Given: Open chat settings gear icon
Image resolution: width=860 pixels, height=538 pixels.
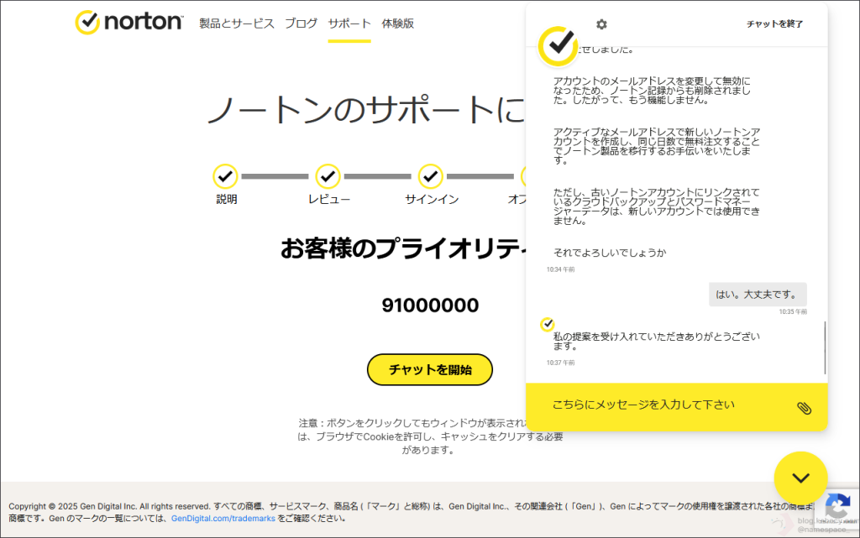Looking at the screenshot, I should [601, 24].
